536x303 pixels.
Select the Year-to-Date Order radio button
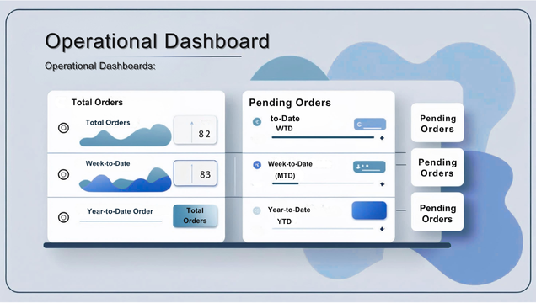click(x=63, y=217)
